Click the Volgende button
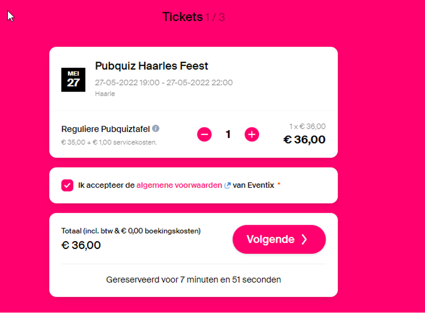Screen dimensions: 425x313 click(279, 239)
